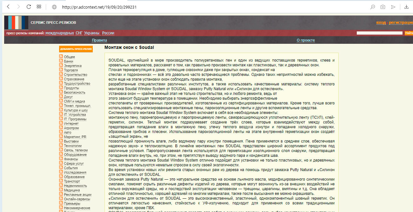This screenshot has height=212, width=413.
Task: Click the RSS icon next to Безопасность
Action: [61, 92]
